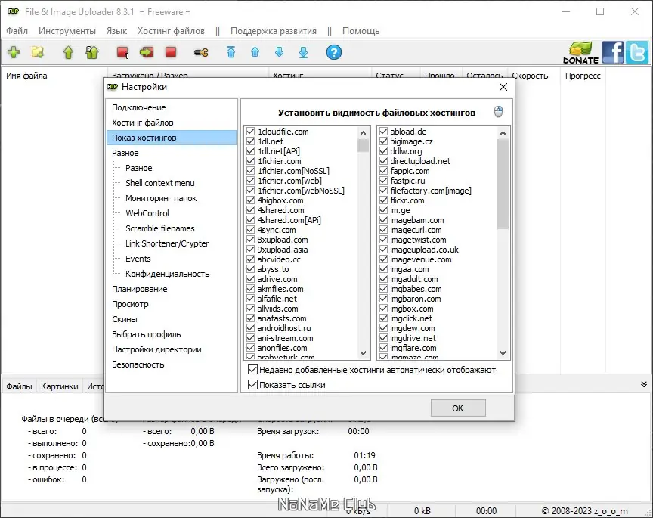Viewport: 653px width, 518px height.
Task: Open Конфиденциальность settings item
Action: tap(168, 274)
